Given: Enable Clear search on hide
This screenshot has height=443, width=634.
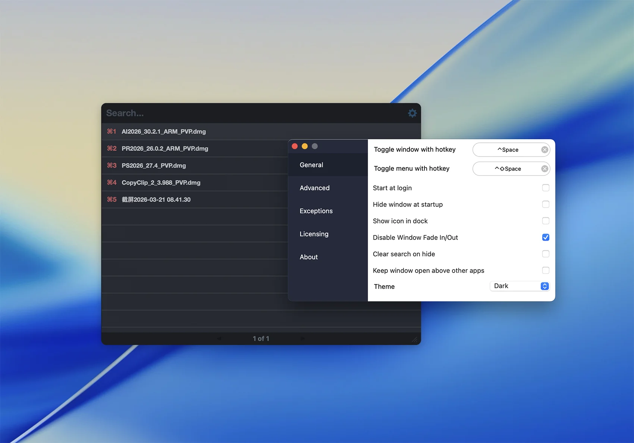Looking at the screenshot, I should pyautogui.click(x=545, y=254).
